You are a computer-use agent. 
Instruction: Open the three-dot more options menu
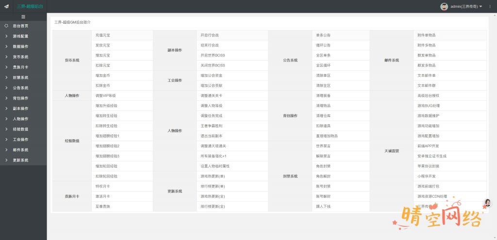pos(490,6)
